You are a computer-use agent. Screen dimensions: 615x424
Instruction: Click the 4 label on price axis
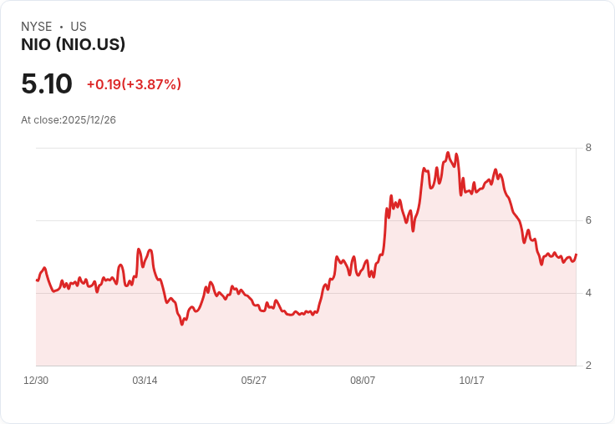tap(588, 293)
